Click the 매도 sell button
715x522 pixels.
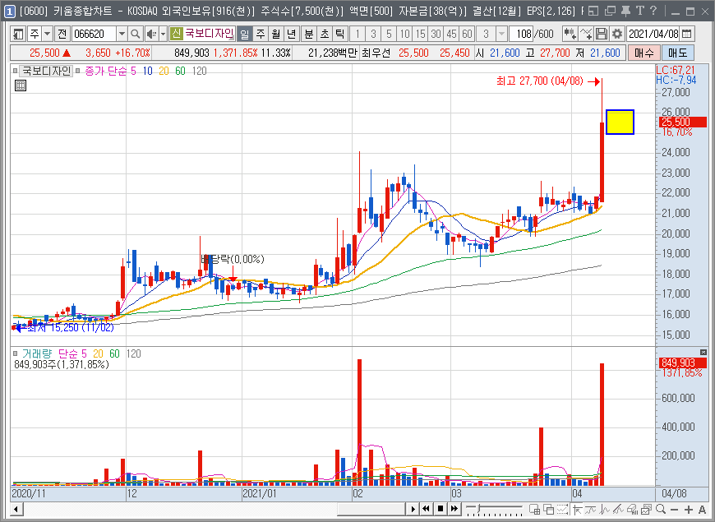[x=678, y=53]
